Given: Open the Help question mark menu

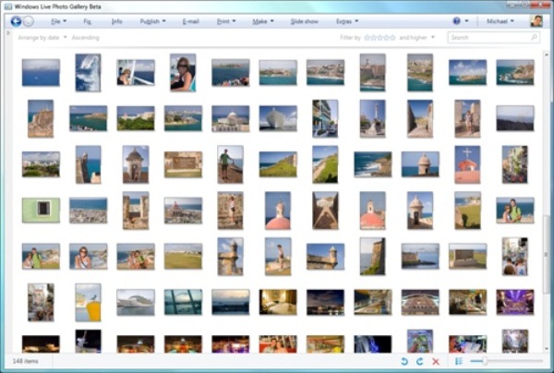Looking at the screenshot, I should click(x=456, y=20).
